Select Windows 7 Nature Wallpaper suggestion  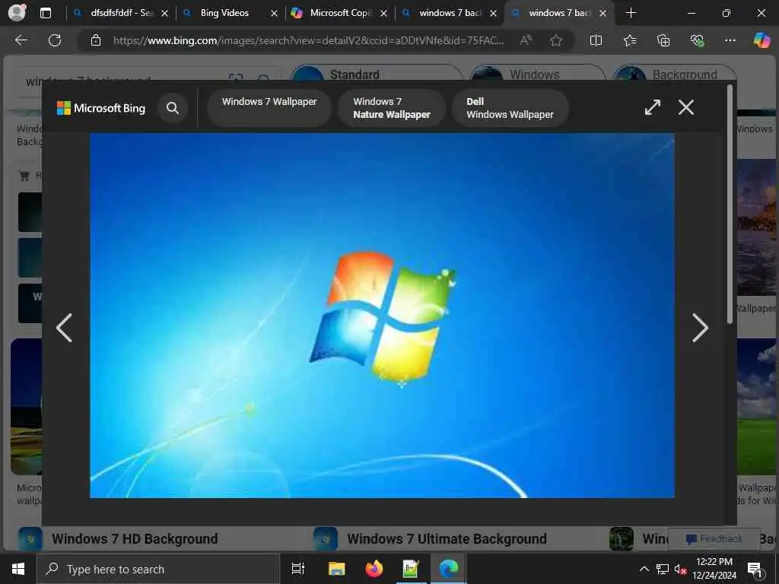(392, 108)
